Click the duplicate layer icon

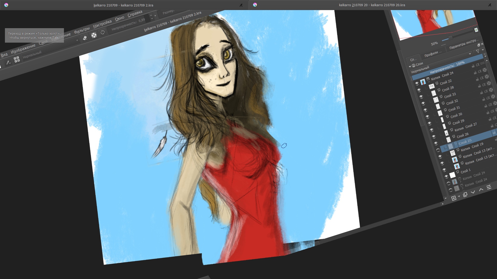point(465,195)
